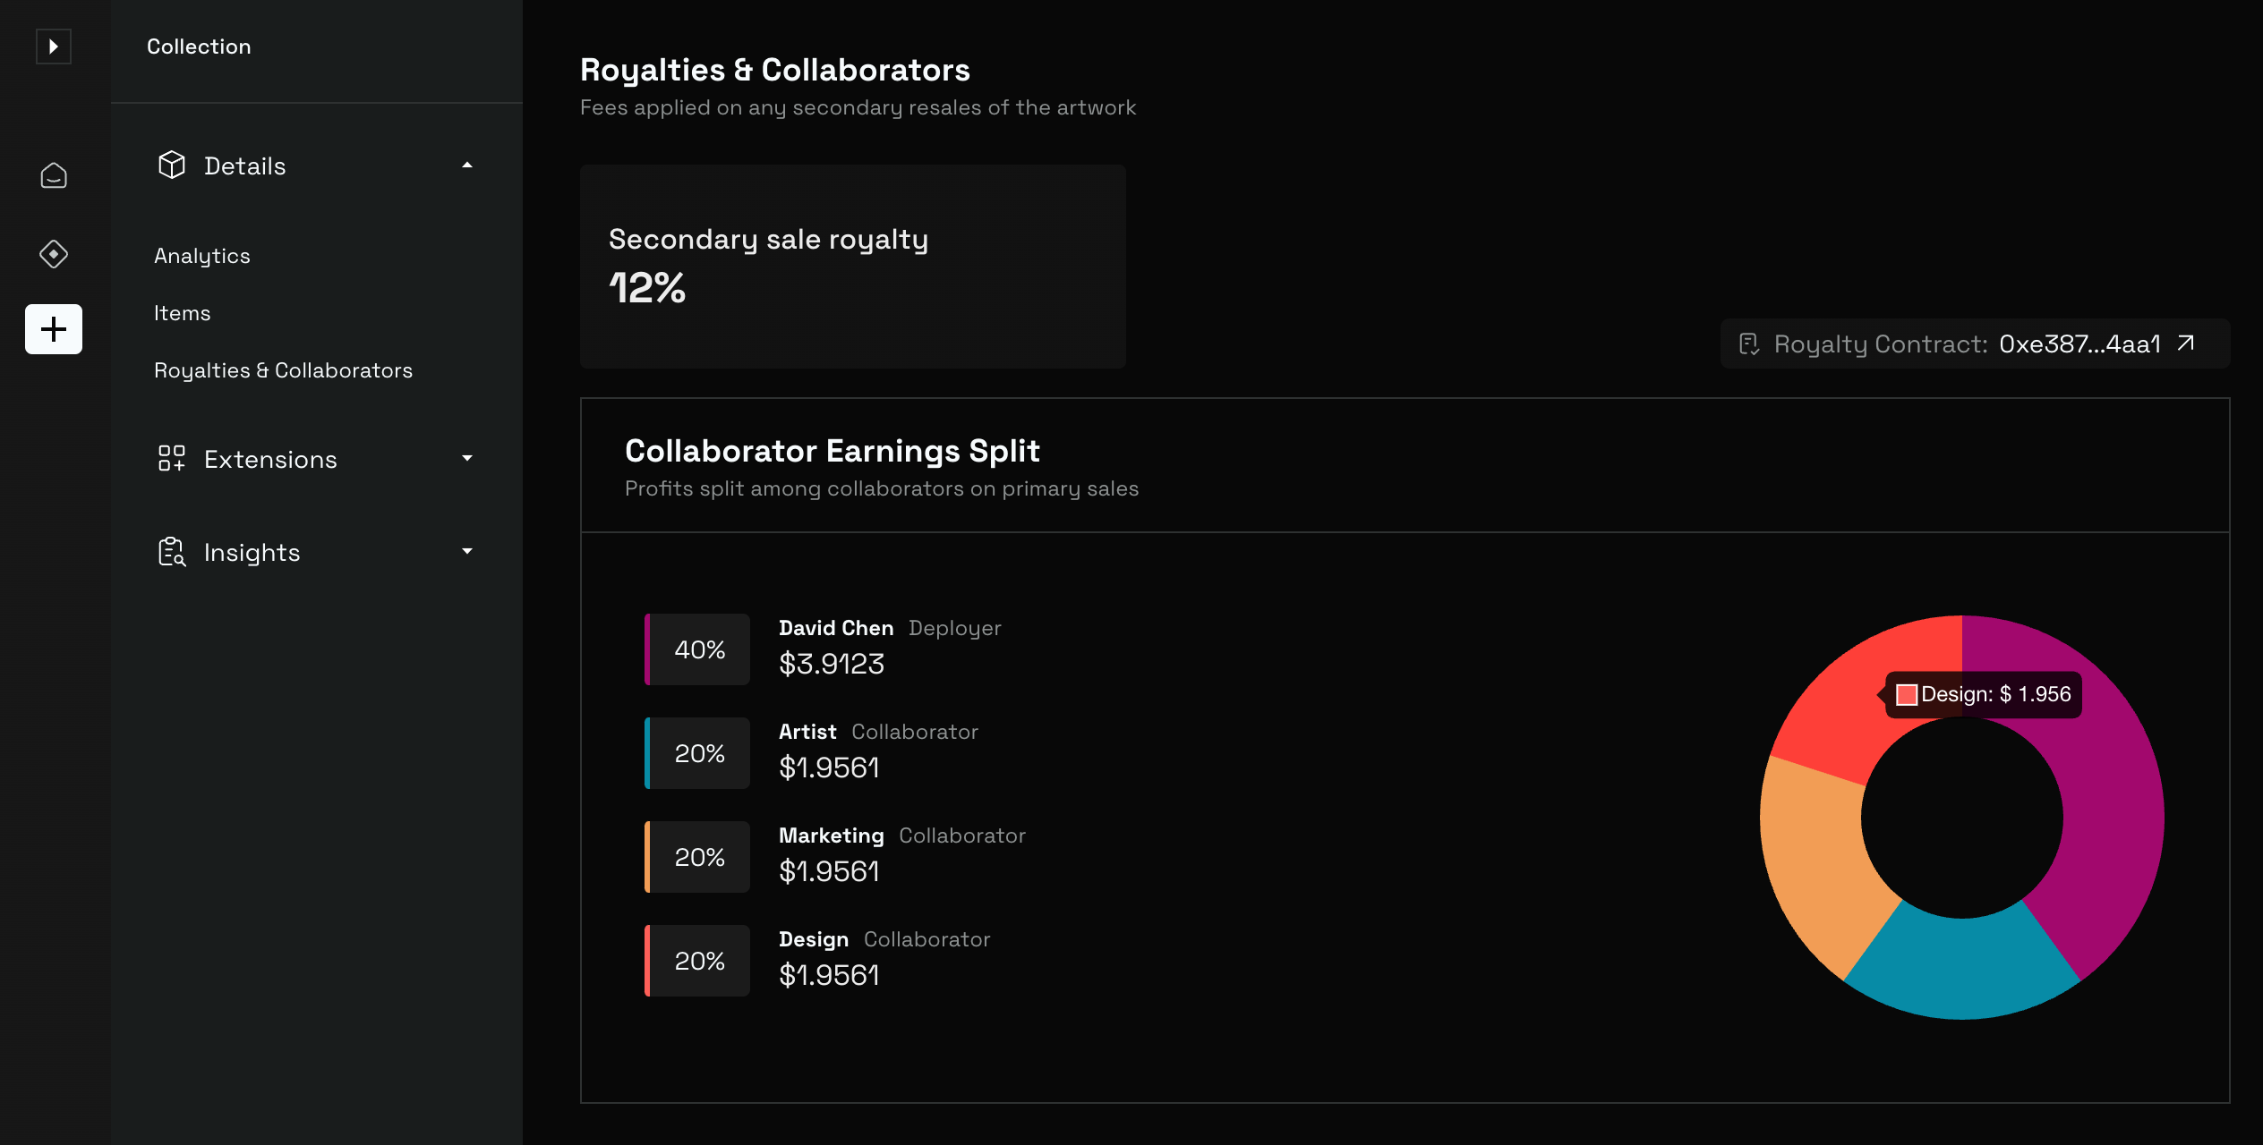The height and width of the screenshot is (1145, 2263).
Task: Open the royalty contract external link arrow
Action: 2186,343
